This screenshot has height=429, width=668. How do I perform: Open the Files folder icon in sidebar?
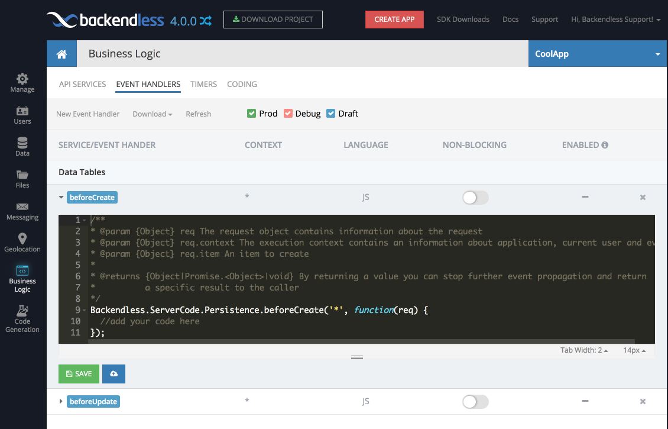pos(22,175)
